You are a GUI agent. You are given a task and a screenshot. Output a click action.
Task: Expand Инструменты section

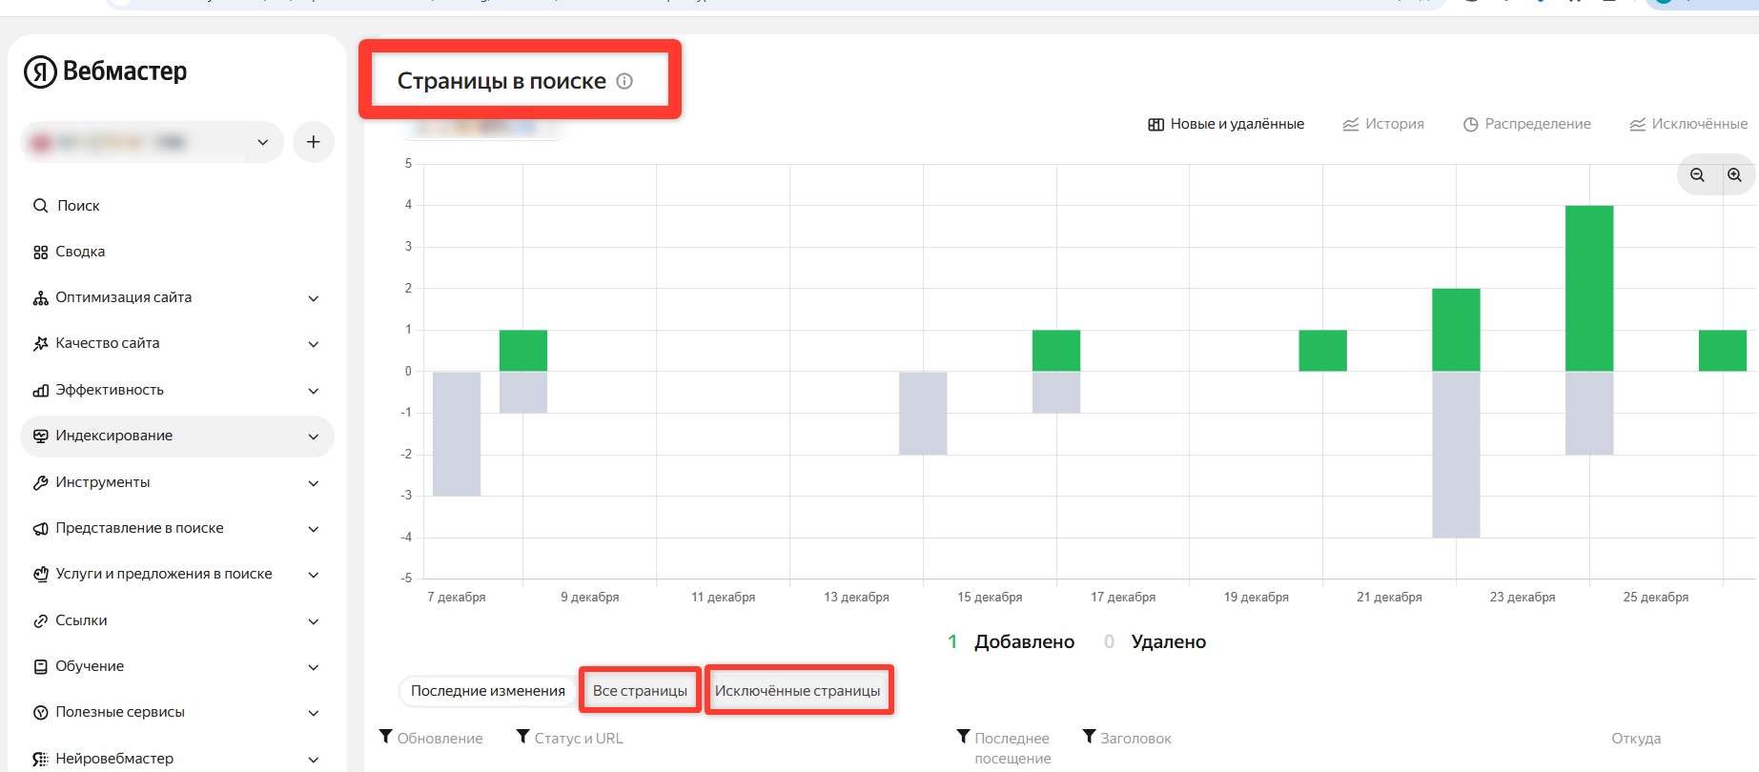point(313,483)
